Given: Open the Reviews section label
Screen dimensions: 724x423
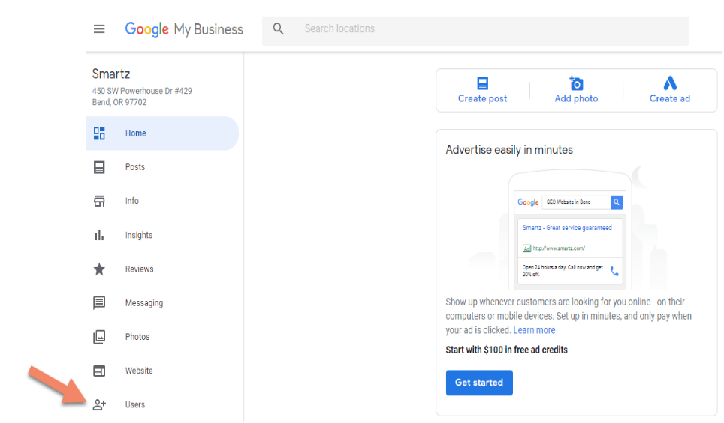Looking at the screenshot, I should 140,269.
